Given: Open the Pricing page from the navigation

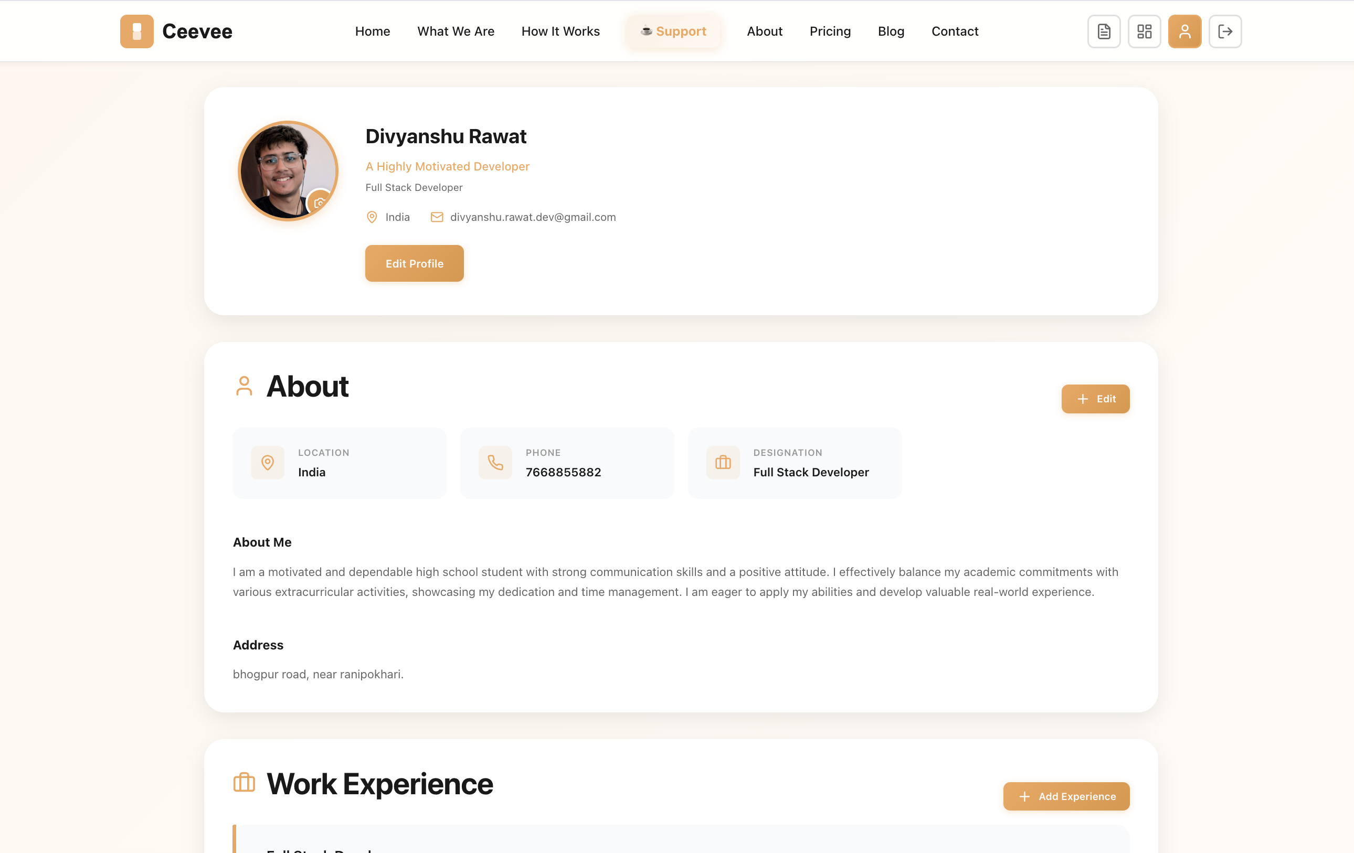Looking at the screenshot, I should point(830,31).
